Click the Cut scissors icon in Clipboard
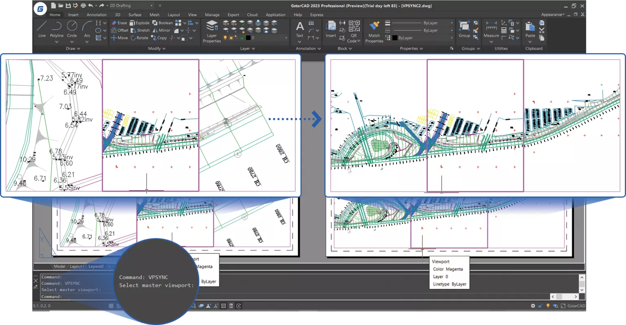626x325 pixels. pos(542,30)
